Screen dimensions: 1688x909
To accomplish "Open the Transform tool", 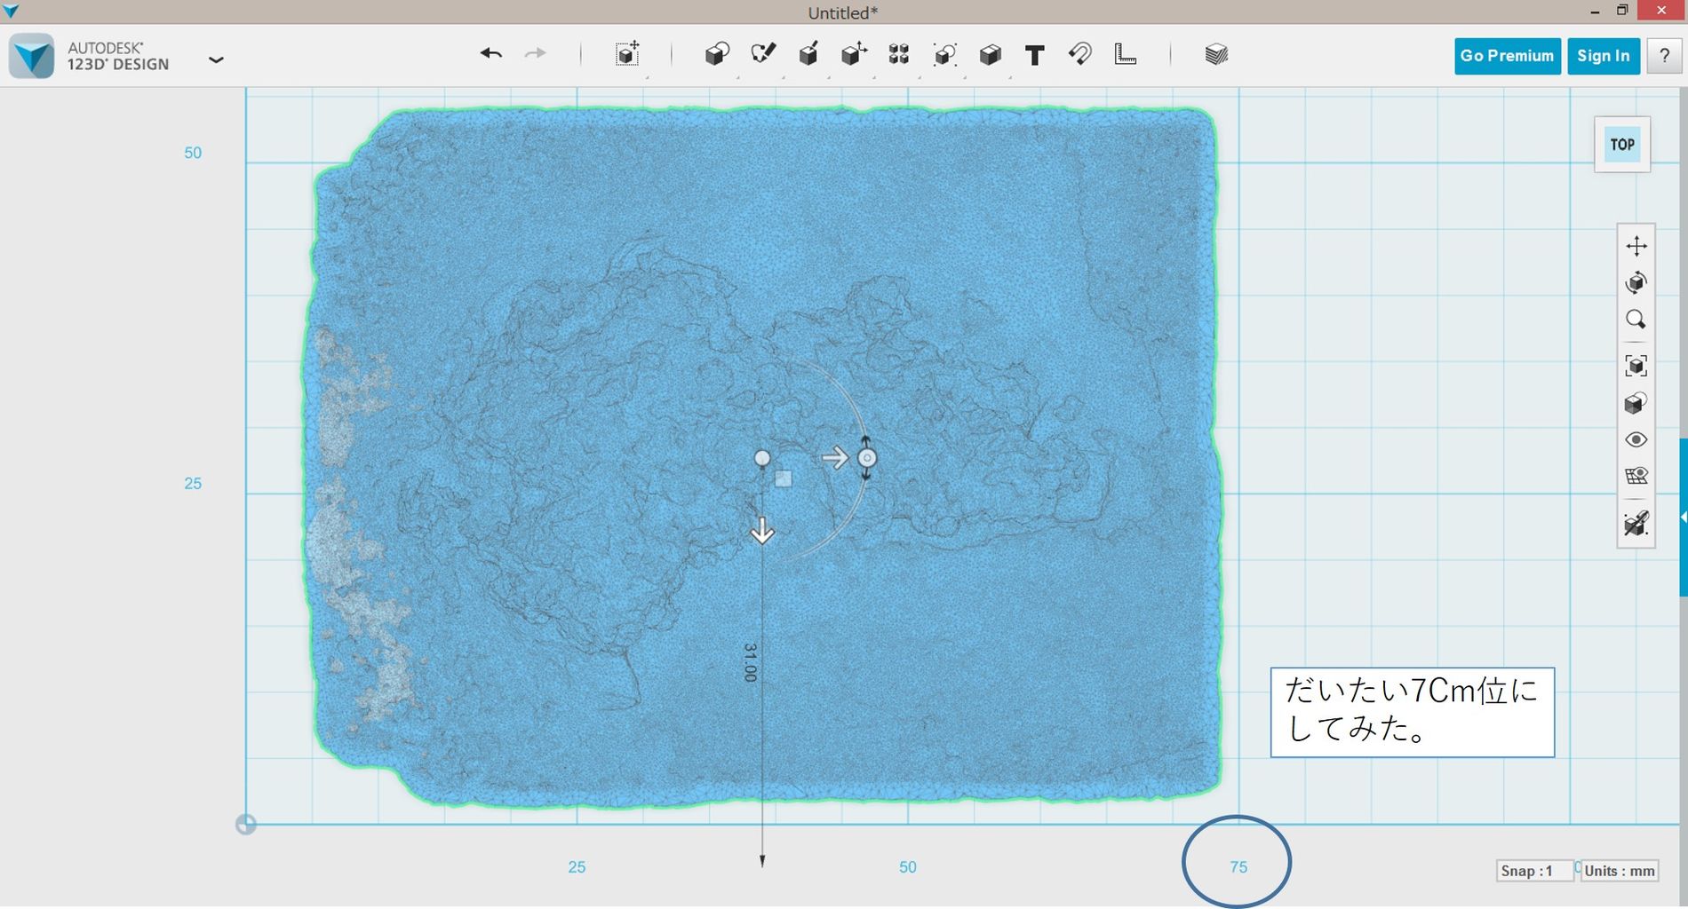I will click(627, 54).
